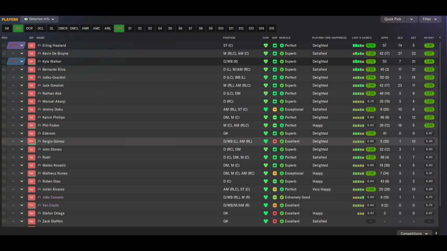The height and width of the screenshot is (251, 447).
Task: Click Erling Haaland's last 5 games form bars
Action: [x=358, y=45]
